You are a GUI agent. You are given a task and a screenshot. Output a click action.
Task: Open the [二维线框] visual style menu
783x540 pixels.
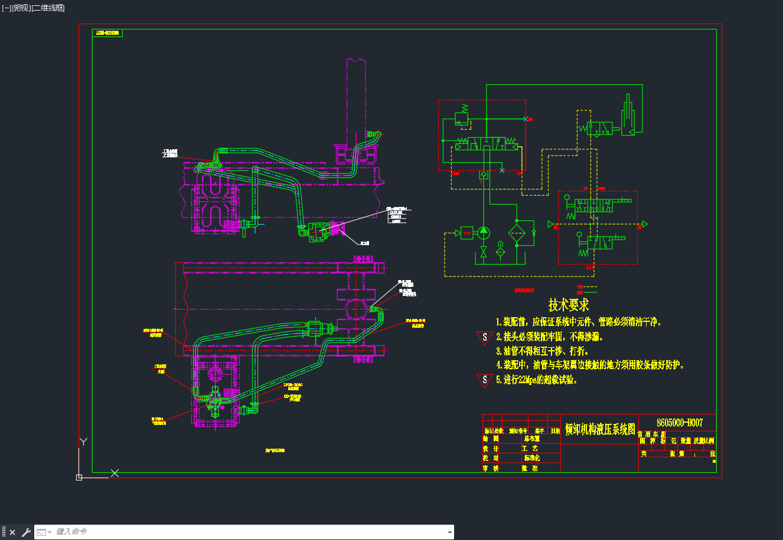[x=48, y=8]
